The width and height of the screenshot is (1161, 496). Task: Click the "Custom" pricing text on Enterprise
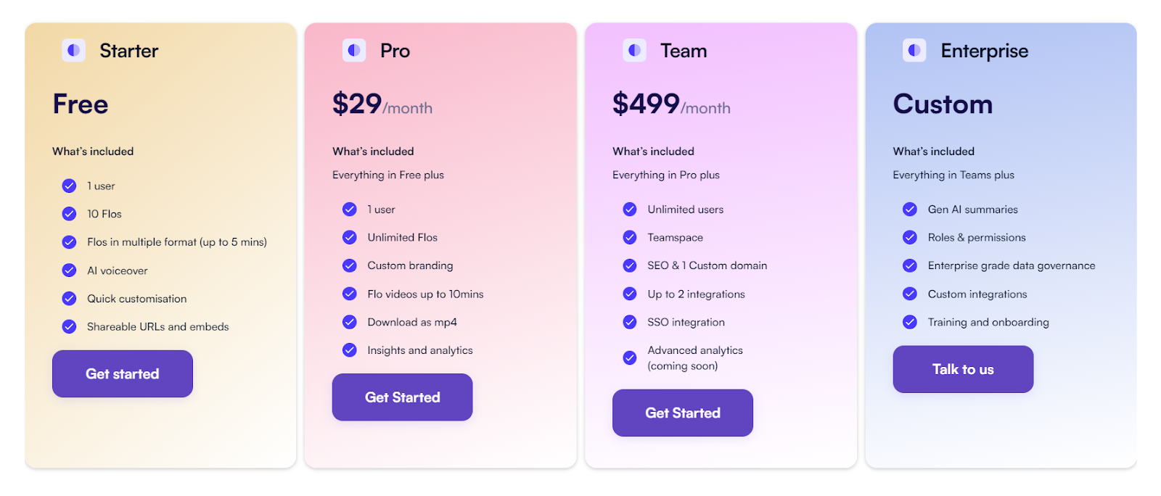[x=943, y=104]
